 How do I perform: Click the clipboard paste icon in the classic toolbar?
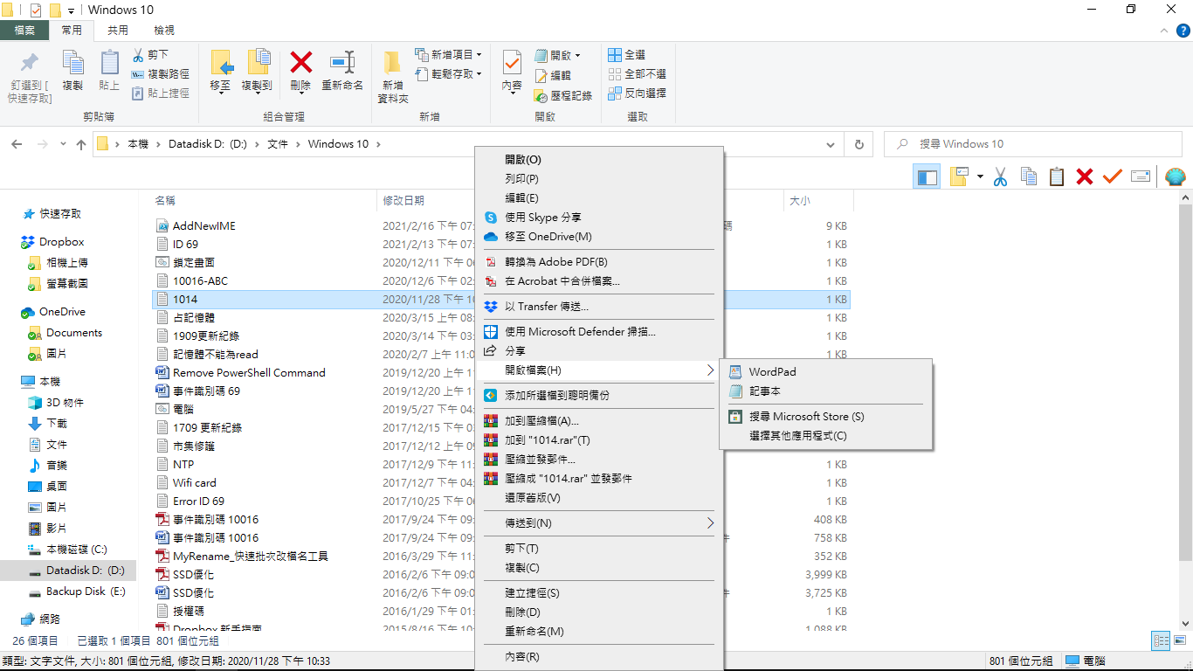(x=1057, y=176)
